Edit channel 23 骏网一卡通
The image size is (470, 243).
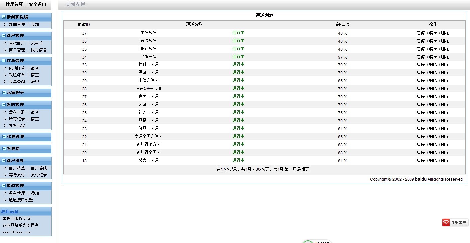pos(433,129)
